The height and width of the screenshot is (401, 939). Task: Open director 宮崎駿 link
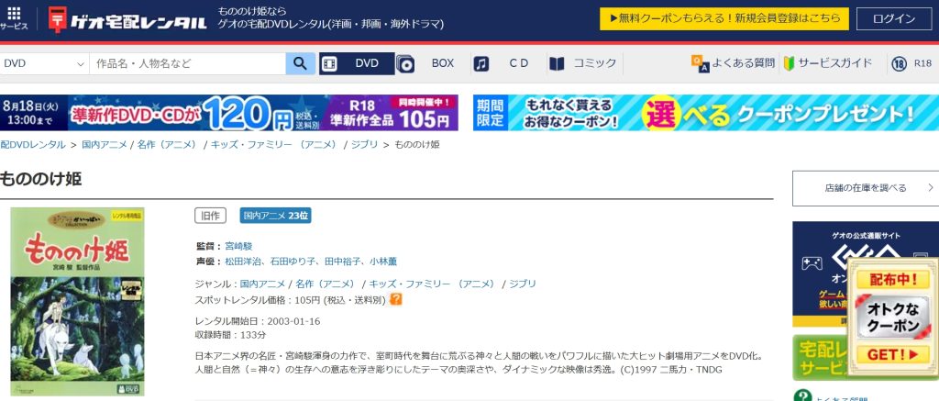click(x=238, y=246)
